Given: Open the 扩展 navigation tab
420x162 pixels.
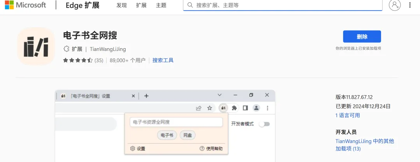Looking at the screenshot, I should click(141, 5).
